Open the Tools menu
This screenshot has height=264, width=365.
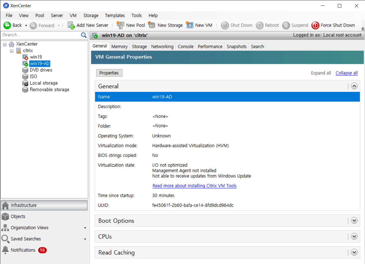click(137, 16)
